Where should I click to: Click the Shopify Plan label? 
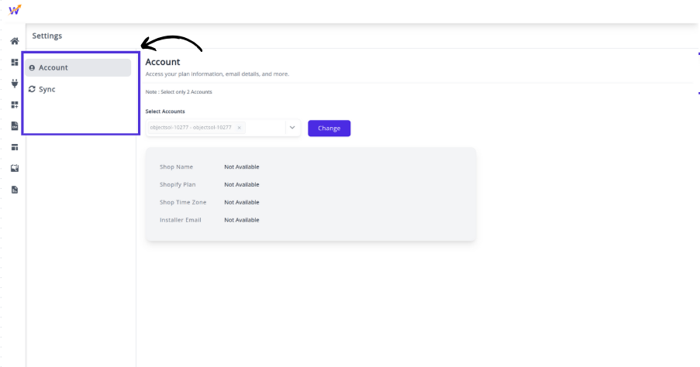pos(177,185)
